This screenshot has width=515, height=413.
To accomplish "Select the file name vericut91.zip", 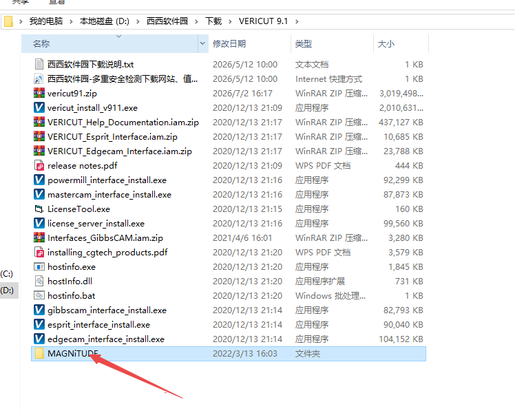I will coord(72,94).
